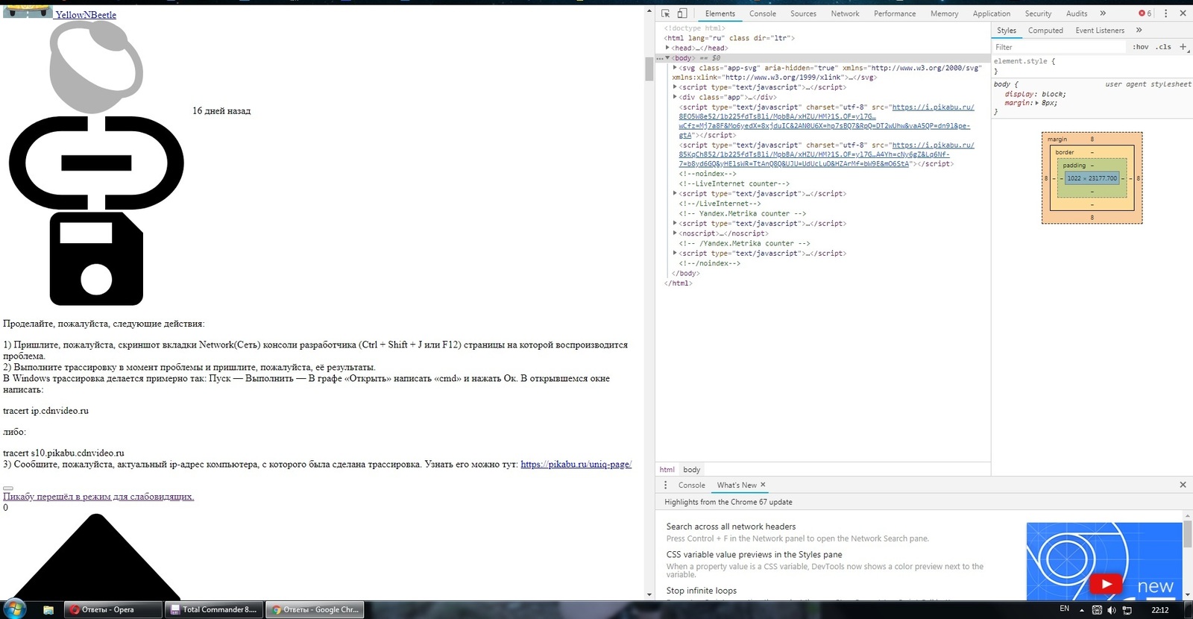The image size is (1193, 619).
Task: Expand the div class="app" node
Action: [675, 97]
